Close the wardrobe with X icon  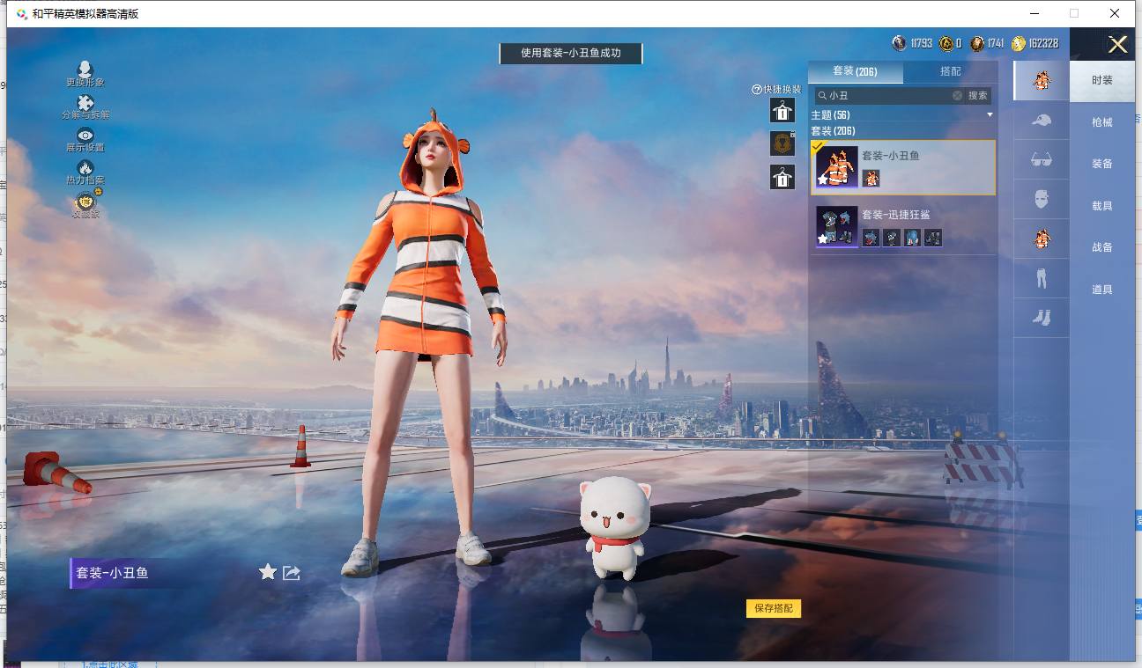1117,45
